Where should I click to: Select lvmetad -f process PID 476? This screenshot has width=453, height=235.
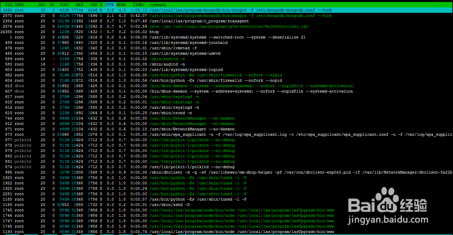click(226, 48)
